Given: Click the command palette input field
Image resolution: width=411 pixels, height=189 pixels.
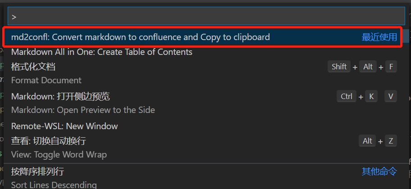Looking at the screenshot, I should tap(206, 16).
